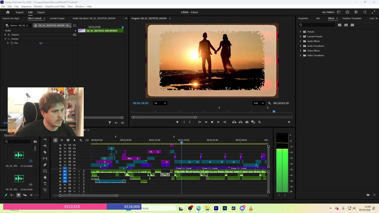The width and height of the screenshot is (379, 213).
Task: Click Export Frame camera icon
Action: [x=247, y=122]
